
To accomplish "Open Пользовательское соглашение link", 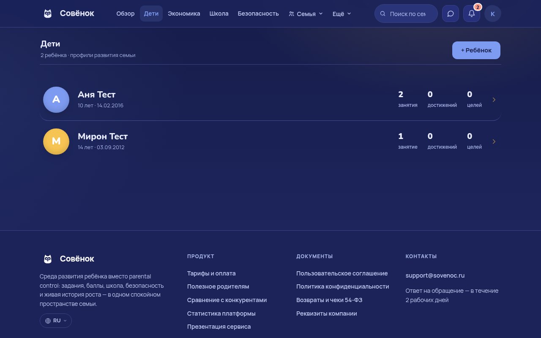I will point(342,273).
